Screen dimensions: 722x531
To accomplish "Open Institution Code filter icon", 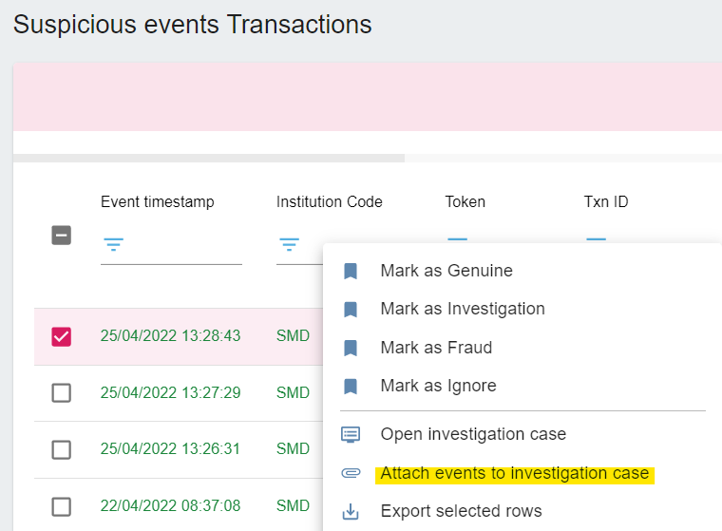I will pos(289,244).
